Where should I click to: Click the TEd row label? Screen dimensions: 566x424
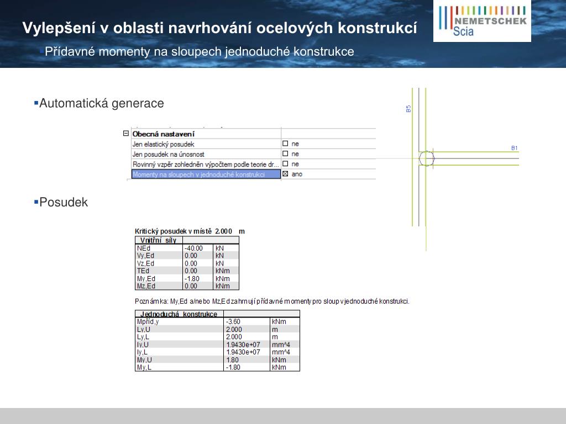[143, 271]
